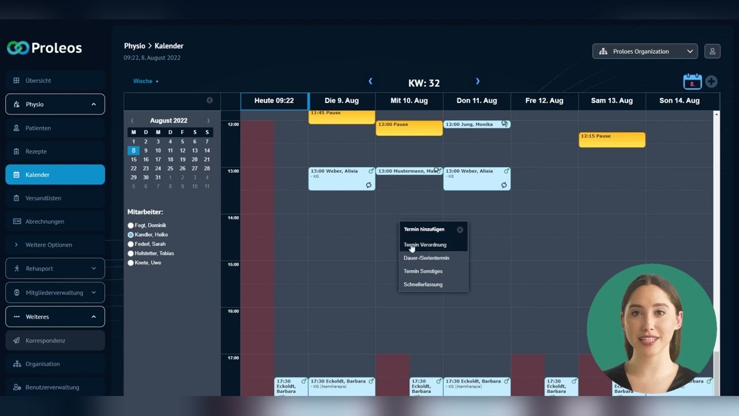Click the round plus add button
The image size is (739, 416).
point(711,82)
